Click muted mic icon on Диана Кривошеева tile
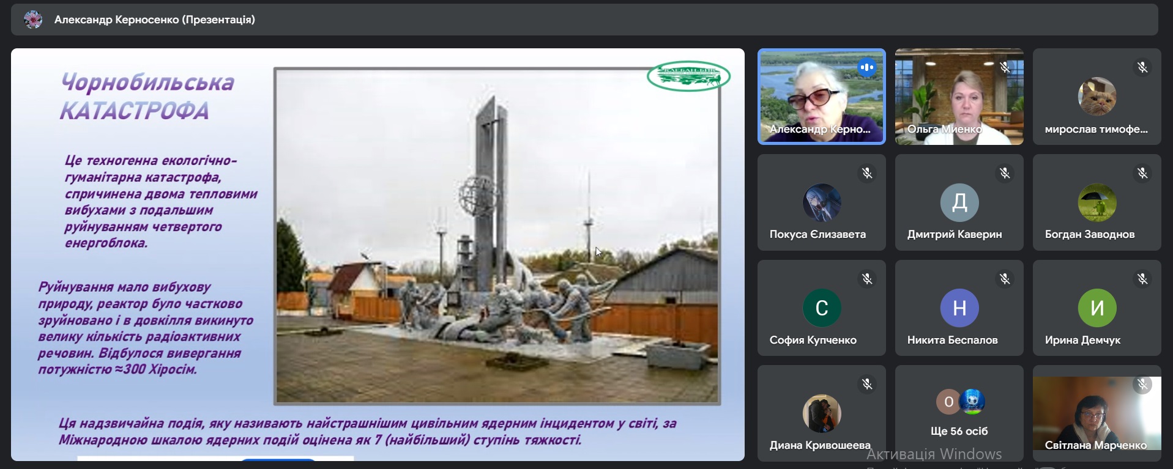1173x469 pixels. pyautogui.click(x=867, y=384)
